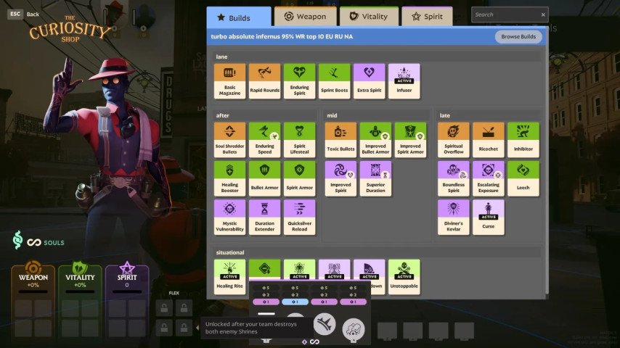Choose the Curse active item
The width and height of the screenshot is (620, 348).
(489, 217)
